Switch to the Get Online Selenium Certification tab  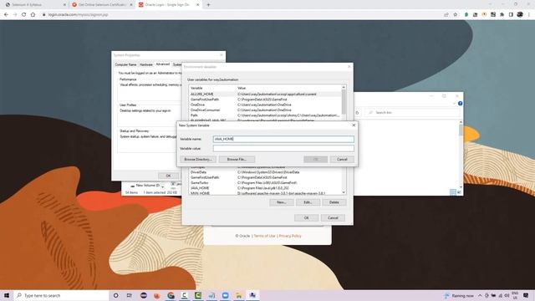102,5
